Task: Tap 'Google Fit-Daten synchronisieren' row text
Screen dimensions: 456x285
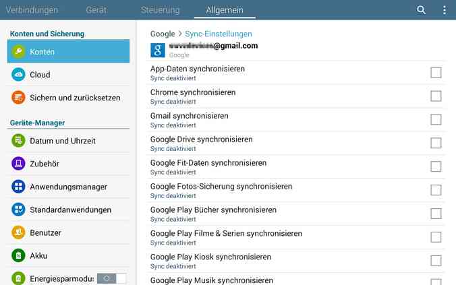Action: click(208, 163)
